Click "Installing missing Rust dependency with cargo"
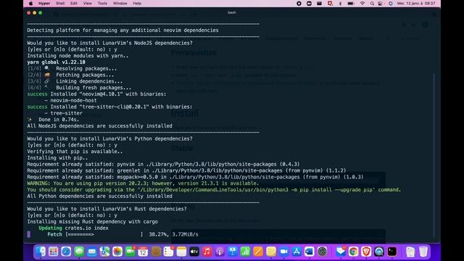 pyautogui.click(x=92, y=222)
